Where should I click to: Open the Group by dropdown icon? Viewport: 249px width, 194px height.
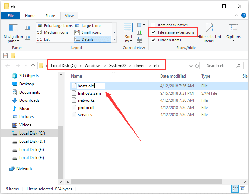point(141,25)
